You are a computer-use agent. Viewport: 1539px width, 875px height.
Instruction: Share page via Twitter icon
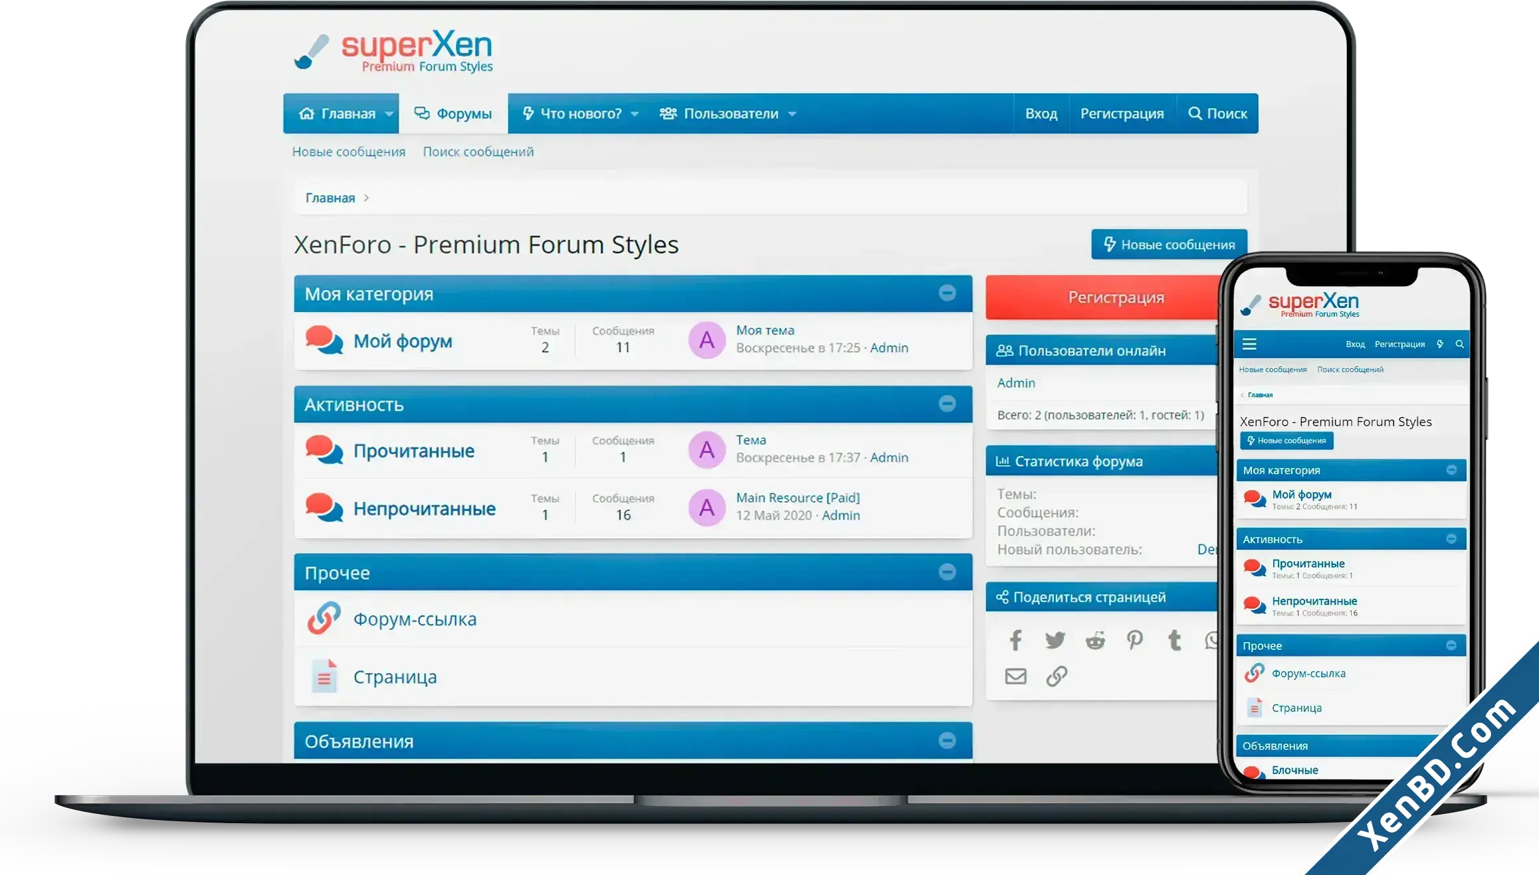[1055, 640]
